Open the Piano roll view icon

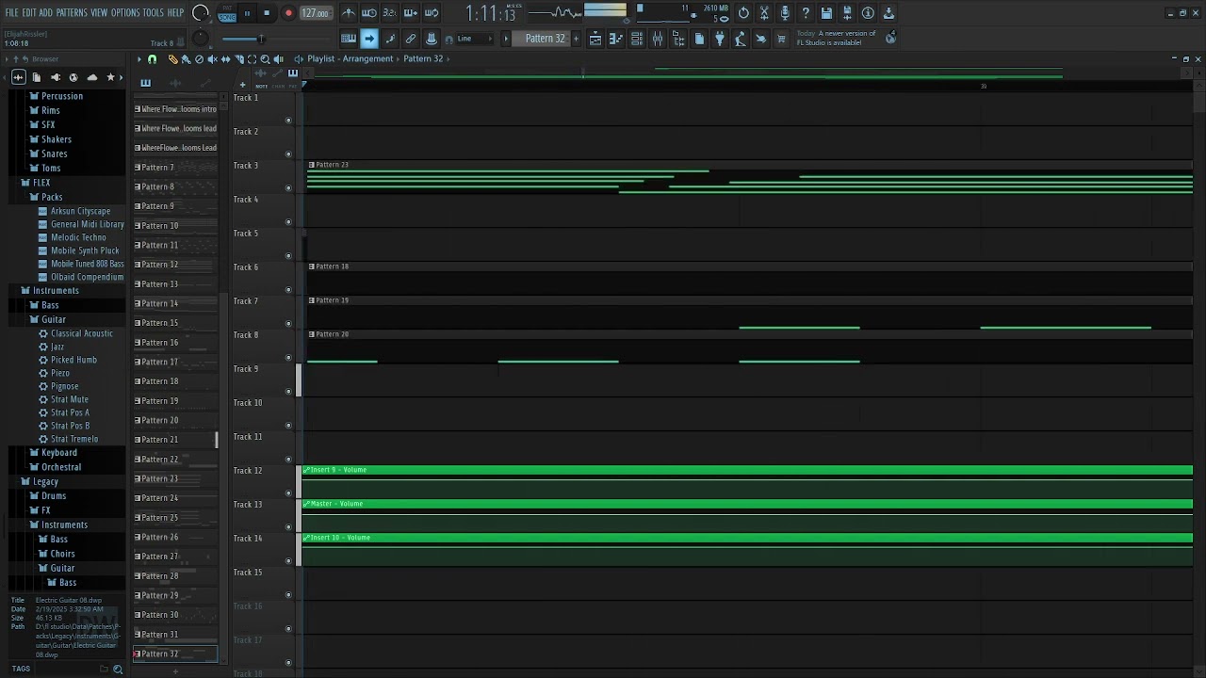tap(616, 39)
